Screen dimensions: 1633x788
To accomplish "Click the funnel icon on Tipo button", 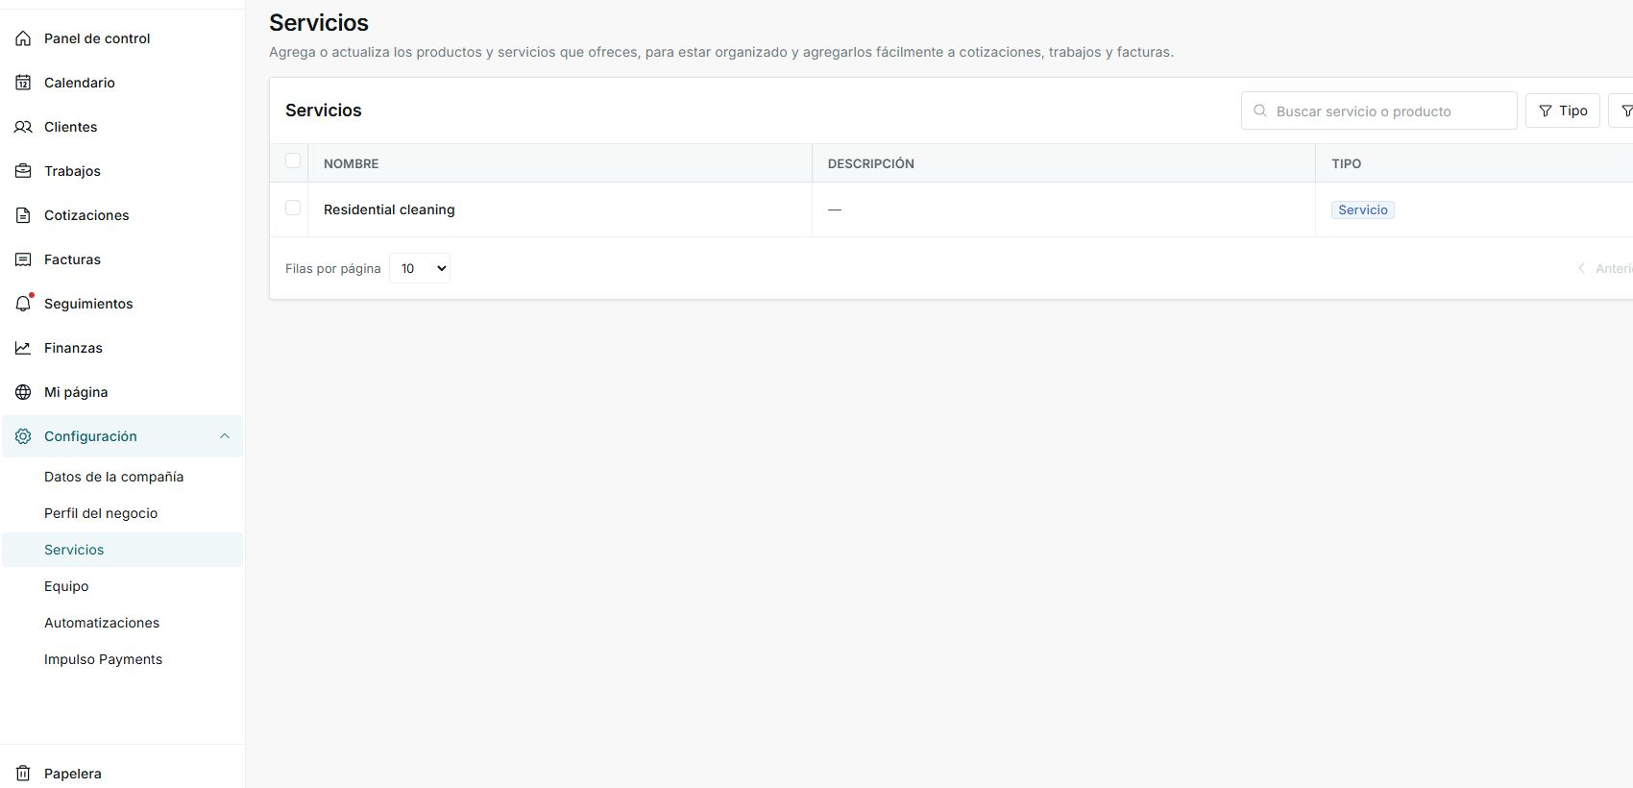I will (1545, 111).
